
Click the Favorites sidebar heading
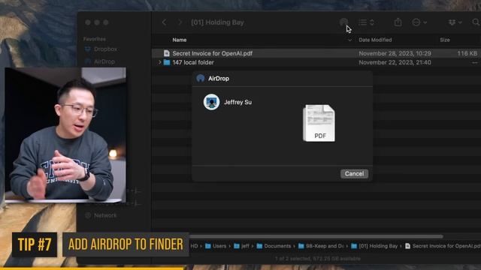95,39
